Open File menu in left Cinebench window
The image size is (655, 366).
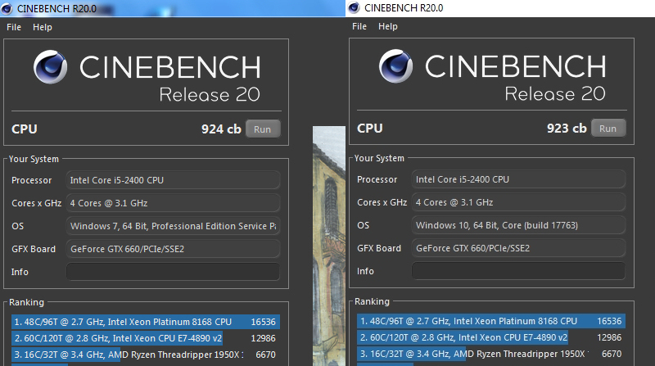pos(14,27)
